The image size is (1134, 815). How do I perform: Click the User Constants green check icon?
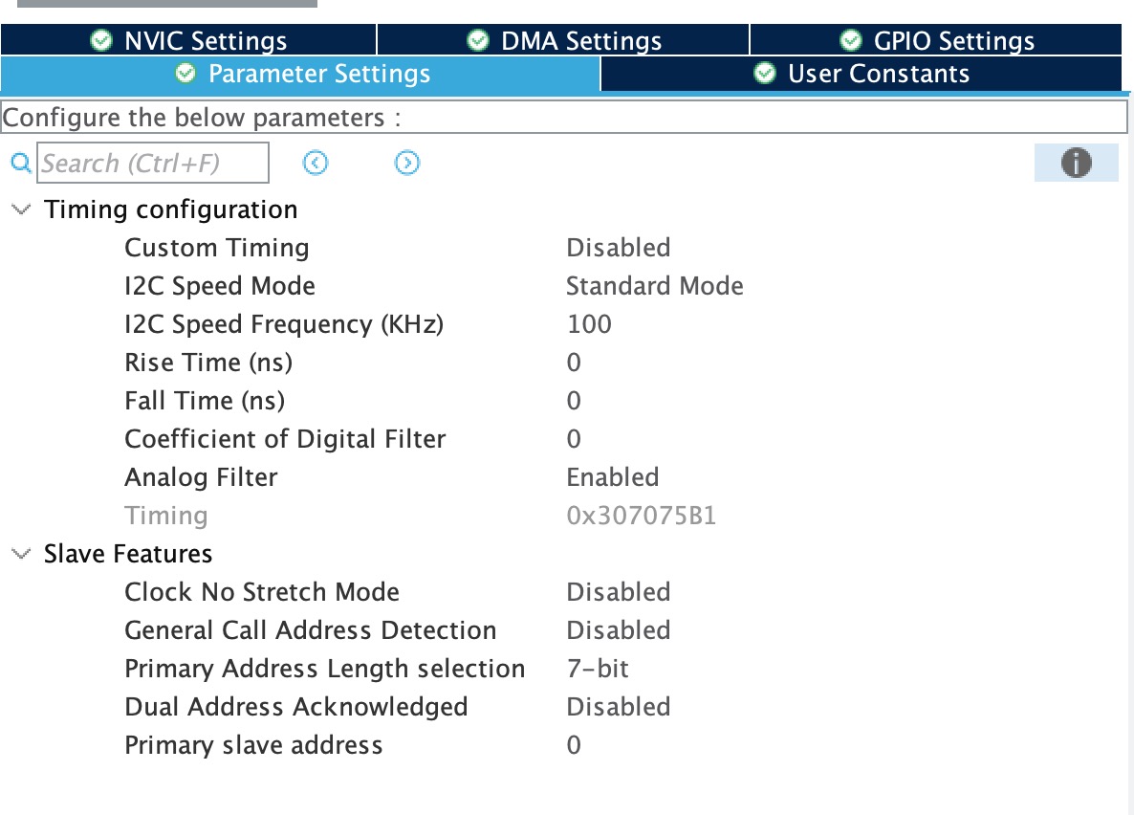point(764,73)
